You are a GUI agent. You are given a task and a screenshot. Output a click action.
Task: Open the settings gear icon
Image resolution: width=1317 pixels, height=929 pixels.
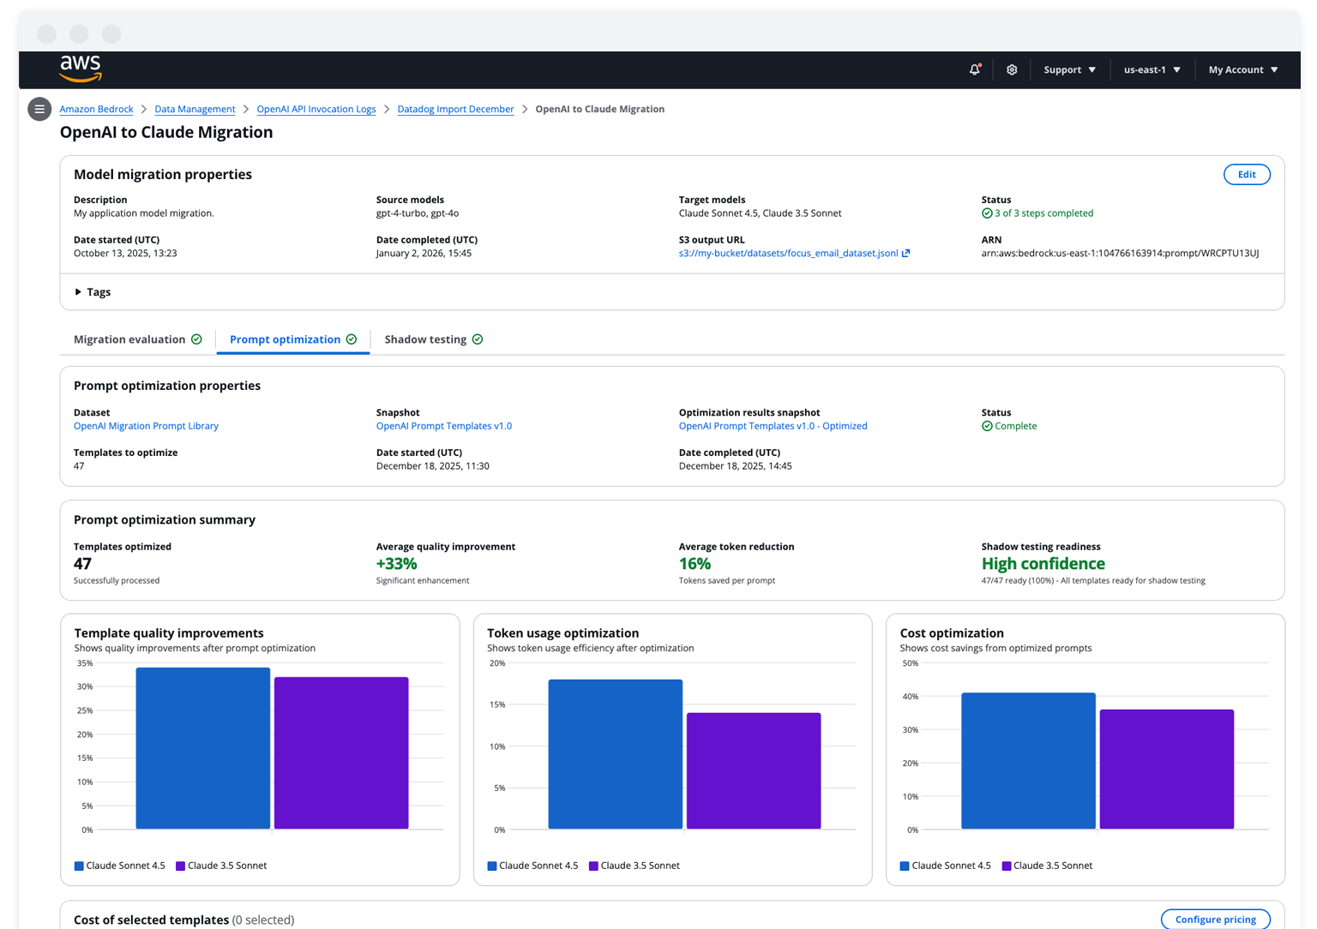1012,69
